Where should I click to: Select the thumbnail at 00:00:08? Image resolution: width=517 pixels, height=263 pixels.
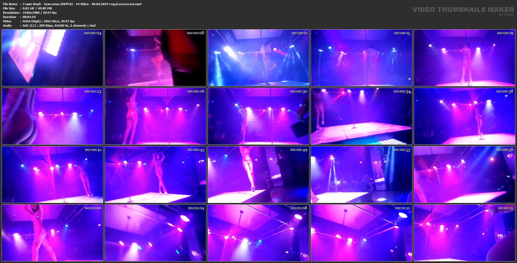(x=156, y=58)
